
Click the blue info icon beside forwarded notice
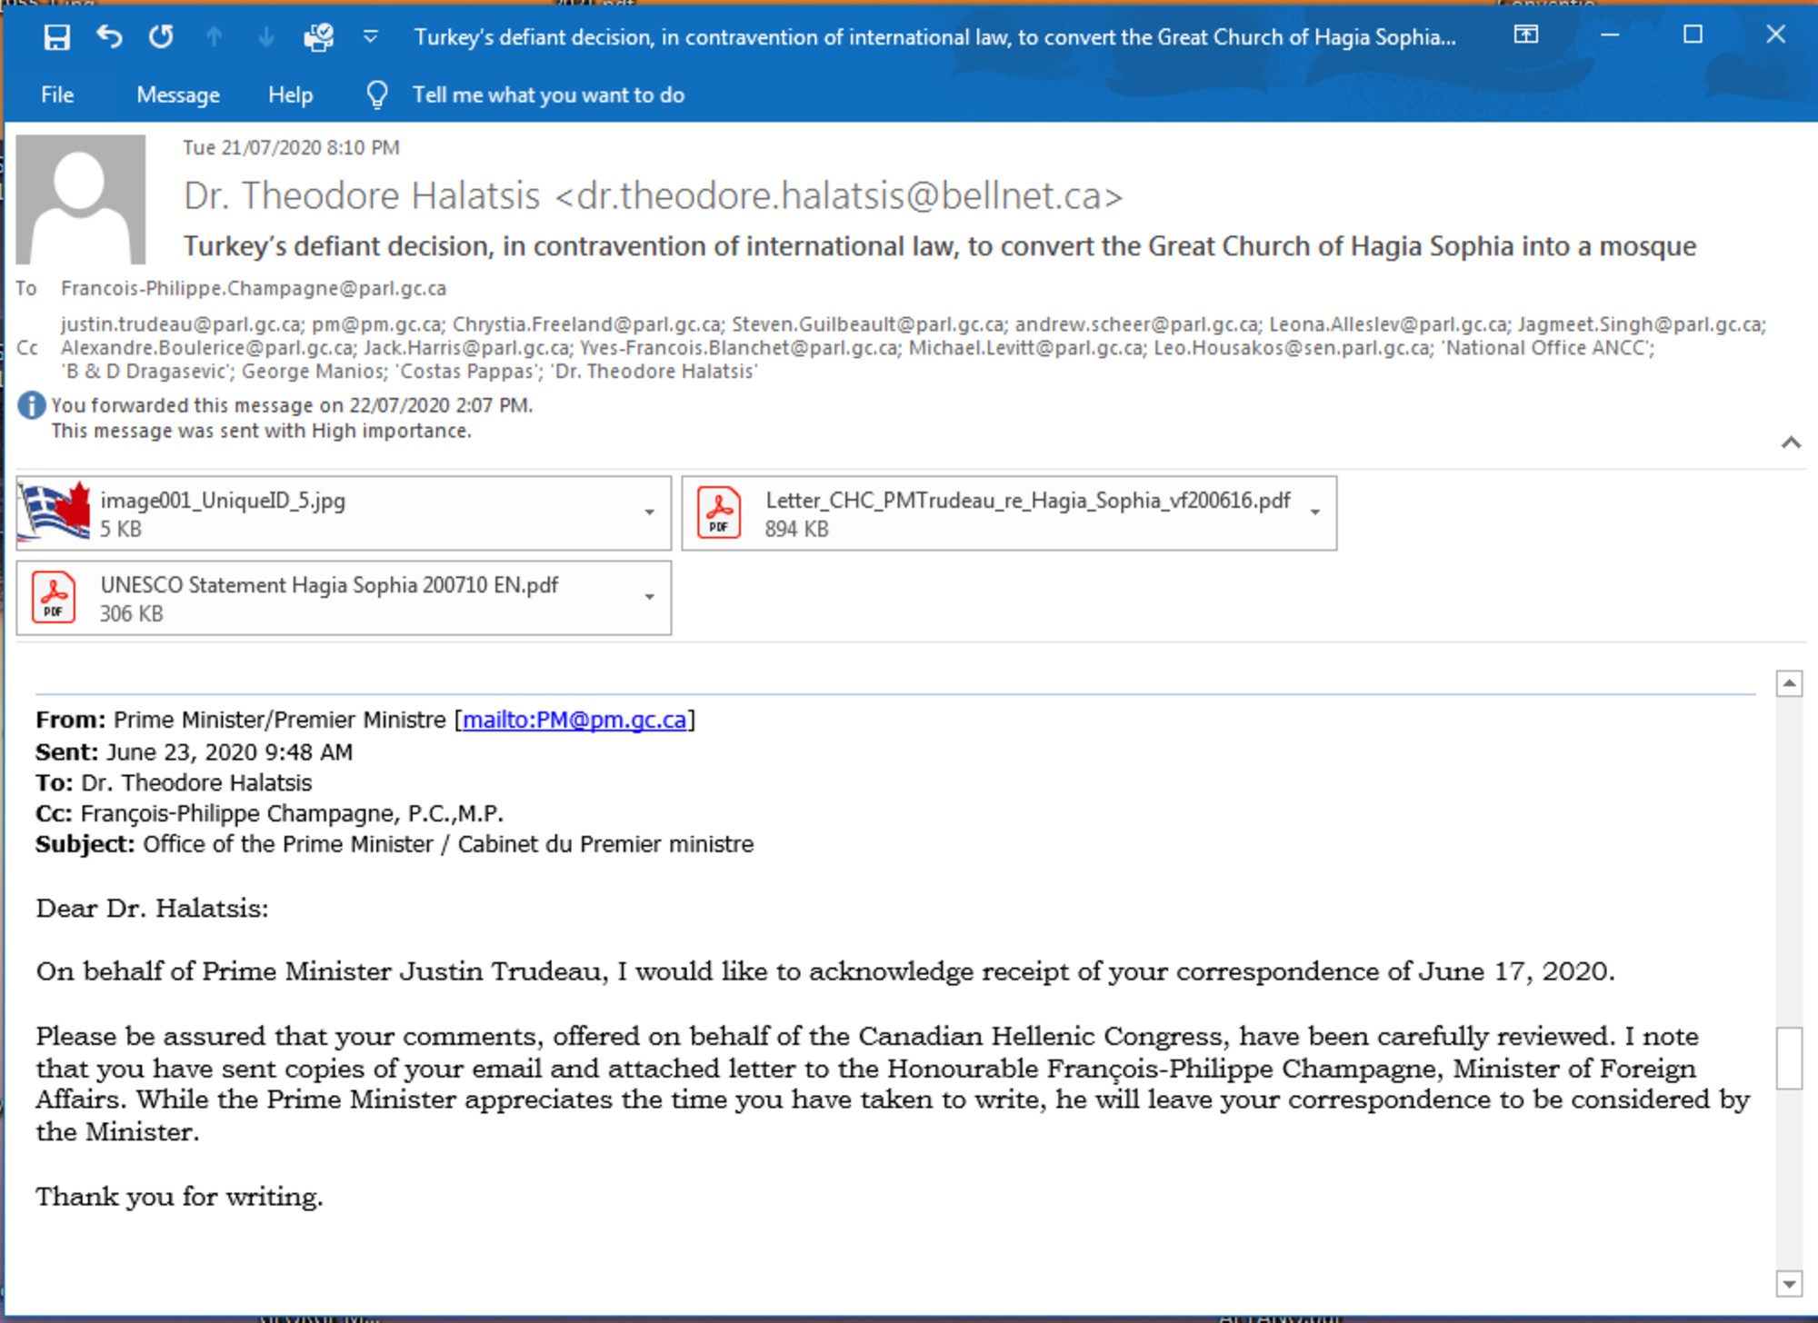coord(32,405)
